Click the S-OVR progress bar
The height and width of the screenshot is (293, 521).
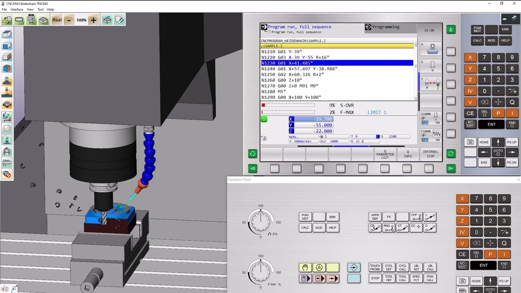click(288, 105)
